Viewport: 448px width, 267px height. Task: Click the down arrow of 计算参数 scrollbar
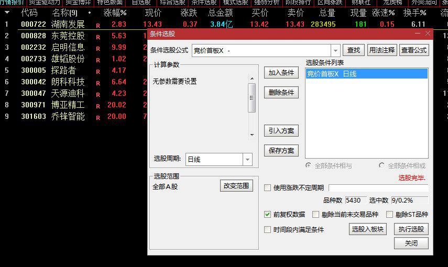click(x=252, y=135)
